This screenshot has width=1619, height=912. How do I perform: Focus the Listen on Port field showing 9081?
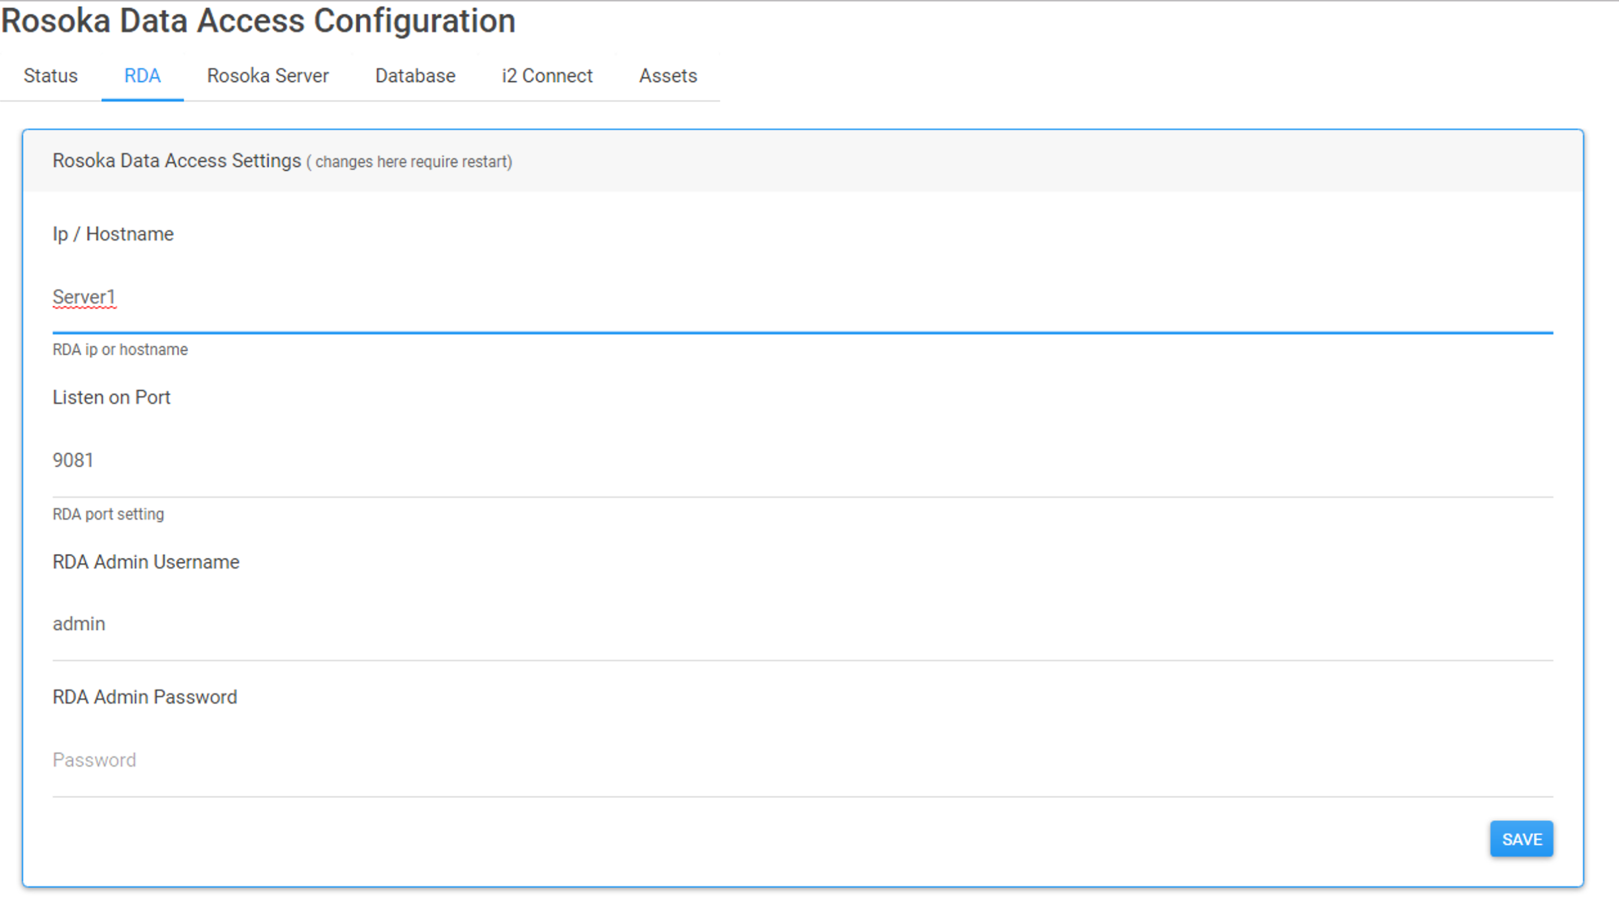[802, 461]
